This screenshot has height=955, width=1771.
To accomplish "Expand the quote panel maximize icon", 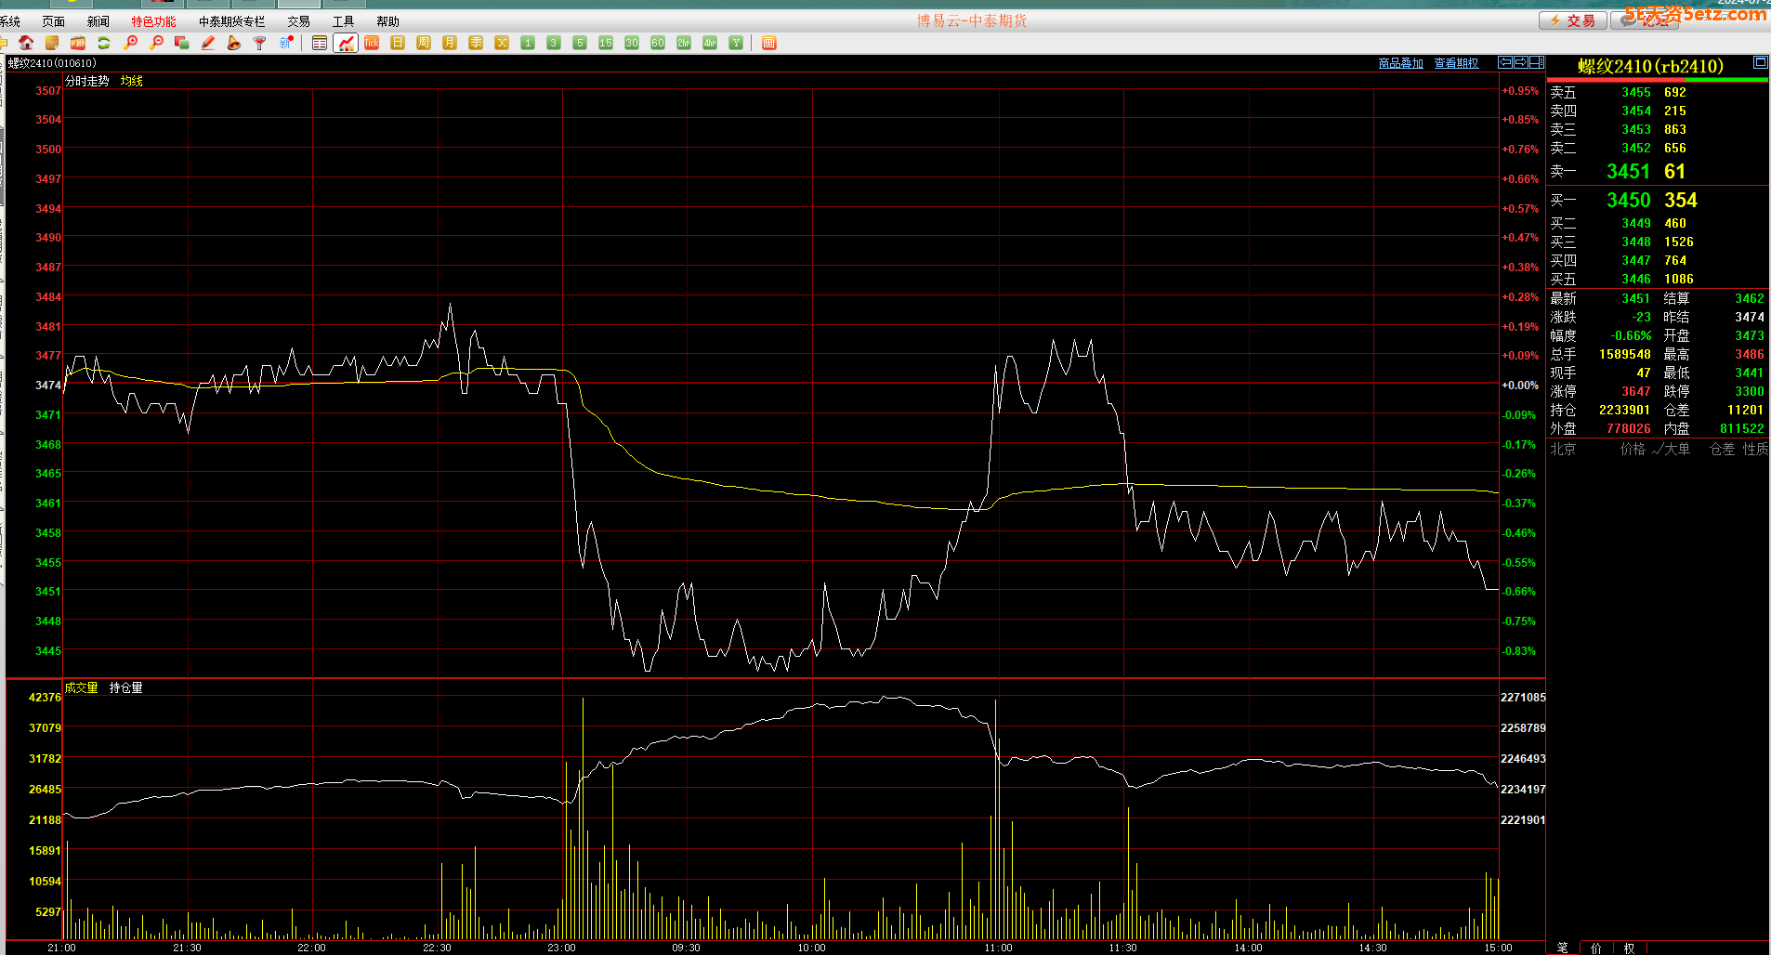I will pyautogui.click(x=1760, y=62).
